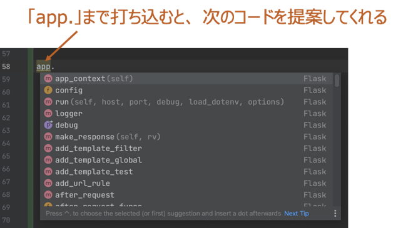The image size is (413, 228).
Task: Click line number 62 in the gutter
Action: pyautogui.click(x=6, y=117)
